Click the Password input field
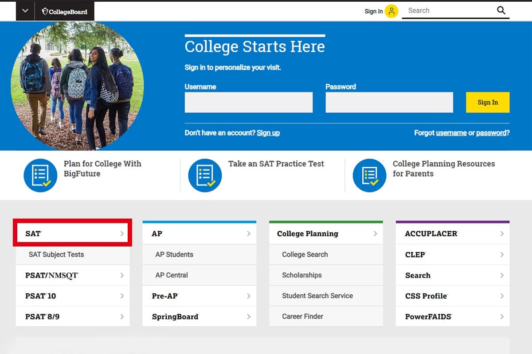The width and height of the screenshot is (532, 354). pyautogui.click(x=389, y=102)
